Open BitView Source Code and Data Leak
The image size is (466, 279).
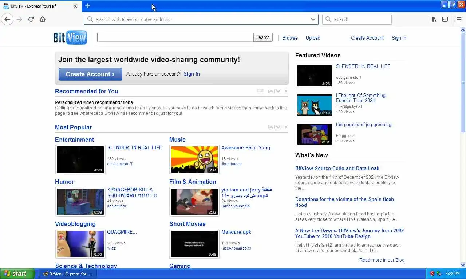(x=337, y=168)
